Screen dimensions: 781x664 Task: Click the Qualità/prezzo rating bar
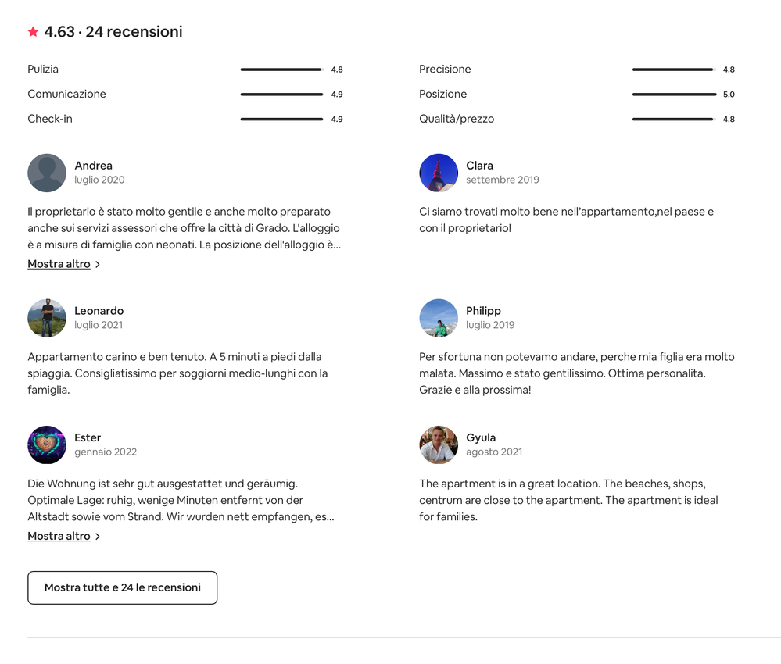673,120
